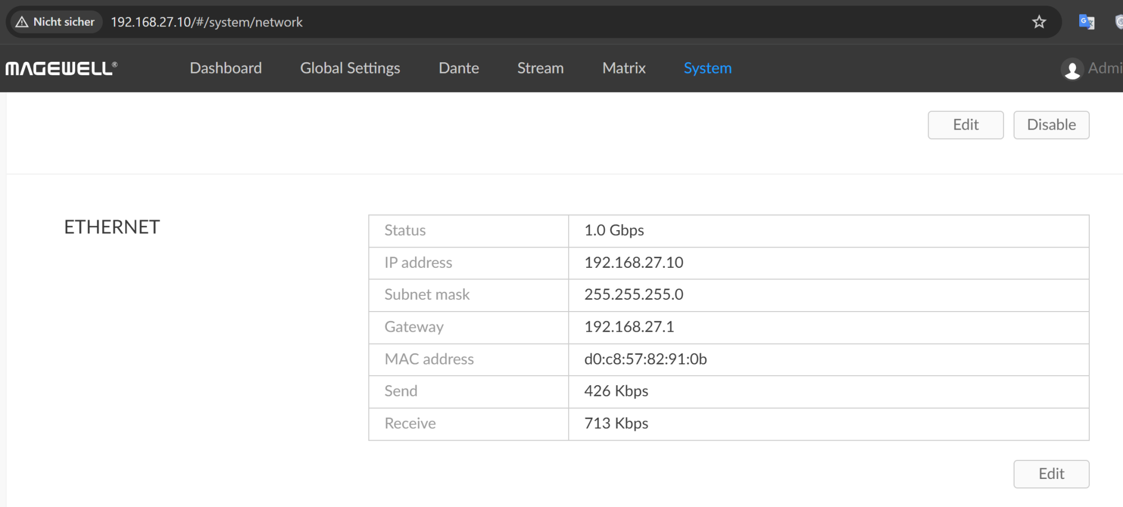
Task: Click the 'Nicht sicher' security warning icon
Action: coord(22,22)
